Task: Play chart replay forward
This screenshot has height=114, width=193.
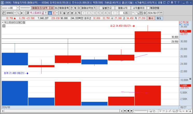Action: click(122, 111)
